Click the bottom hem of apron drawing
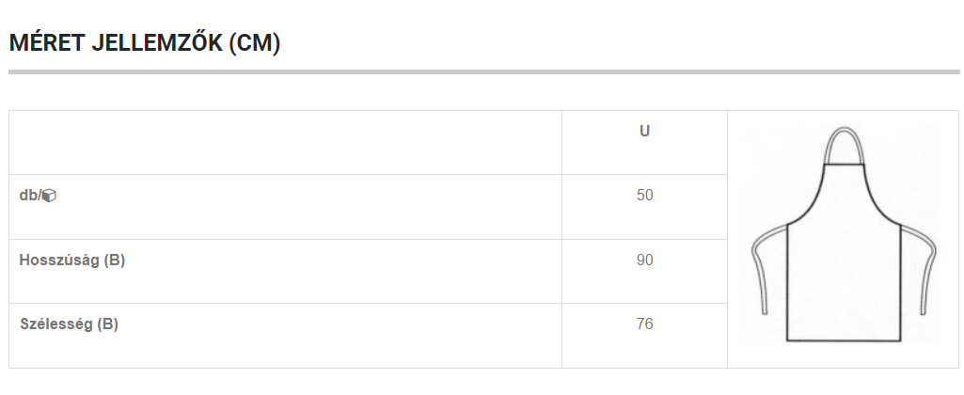 click(844, 340)
